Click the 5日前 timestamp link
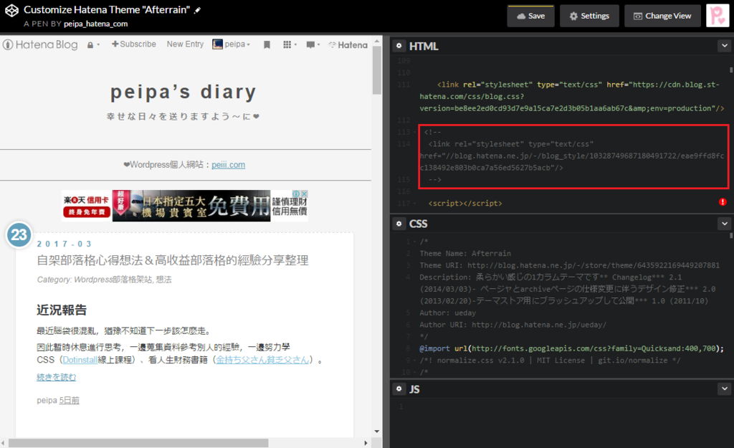This screenshot has height=448, width=734. [70, 400]
